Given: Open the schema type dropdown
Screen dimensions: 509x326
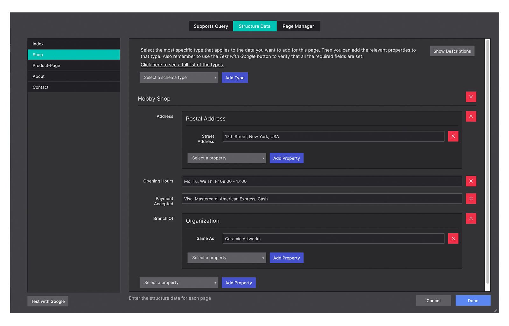Looking at the screenshot, I should point(179,77).
